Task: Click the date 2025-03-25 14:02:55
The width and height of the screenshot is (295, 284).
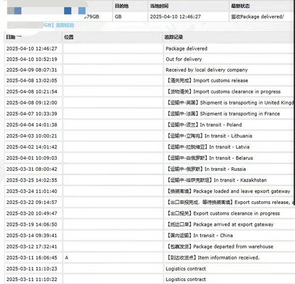Action: (32, 180)
